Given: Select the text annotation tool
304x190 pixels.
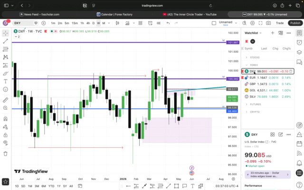Looking at the screenshot, I should pos(5,81).
